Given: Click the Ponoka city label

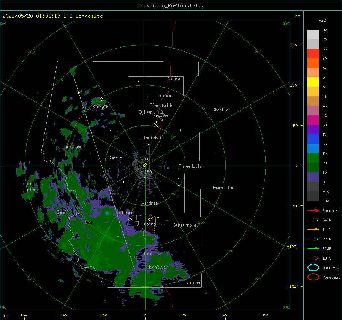Looking at the screenshot, I should (173, 78).
